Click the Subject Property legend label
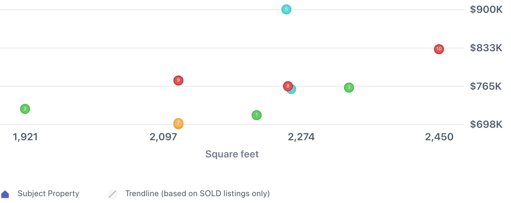This screenshot has width=511, height=203. 48,194
